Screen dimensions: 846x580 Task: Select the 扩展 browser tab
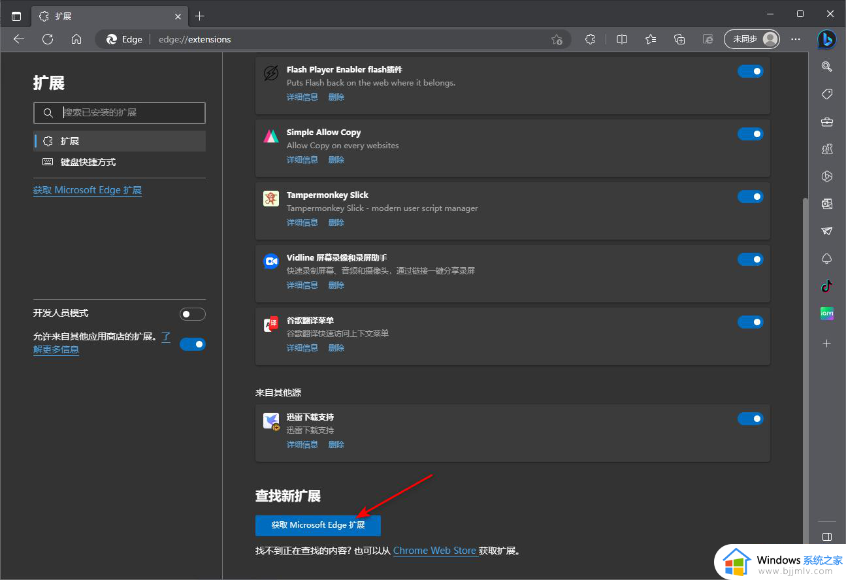[108, 16]
